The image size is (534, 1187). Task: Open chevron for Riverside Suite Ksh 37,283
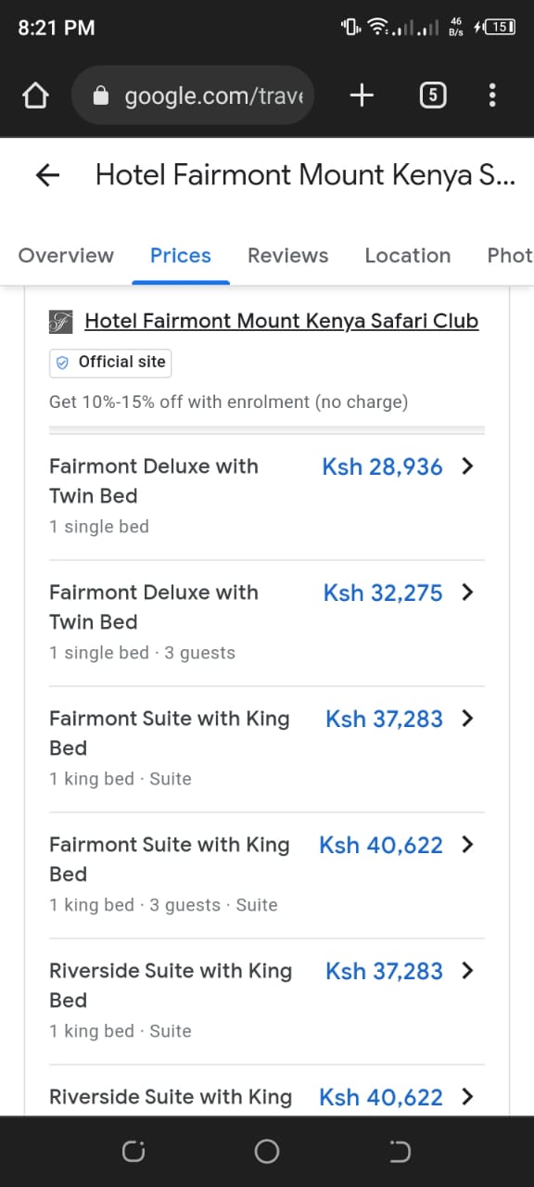(467, 971)
